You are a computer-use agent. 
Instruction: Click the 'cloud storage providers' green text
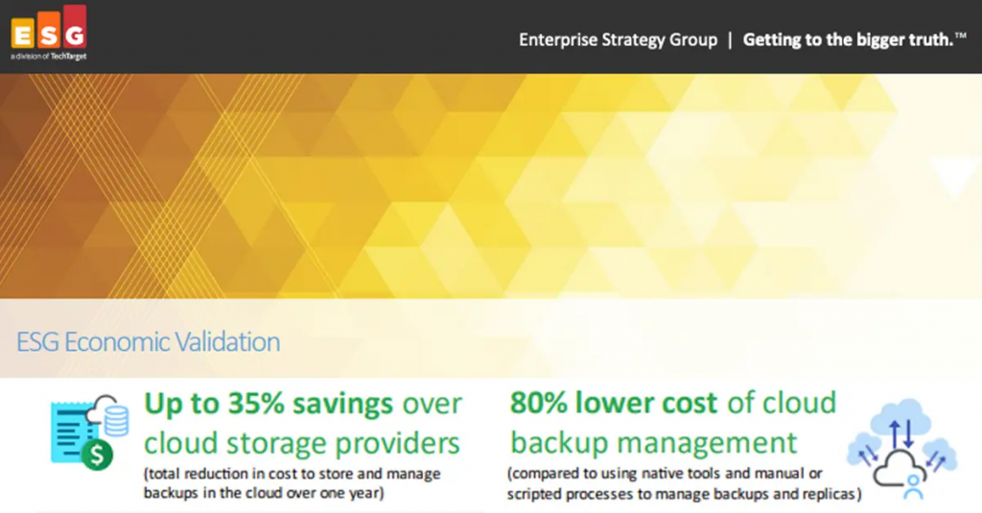click(301, 443)
